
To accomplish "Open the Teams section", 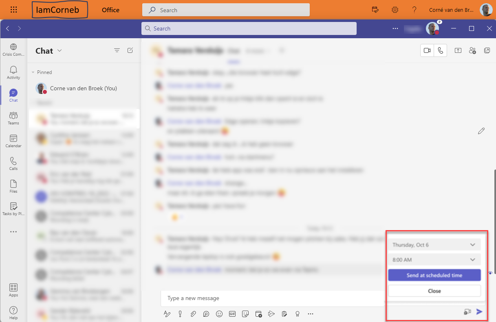I will pyautogui.click(x=13, y=118).
